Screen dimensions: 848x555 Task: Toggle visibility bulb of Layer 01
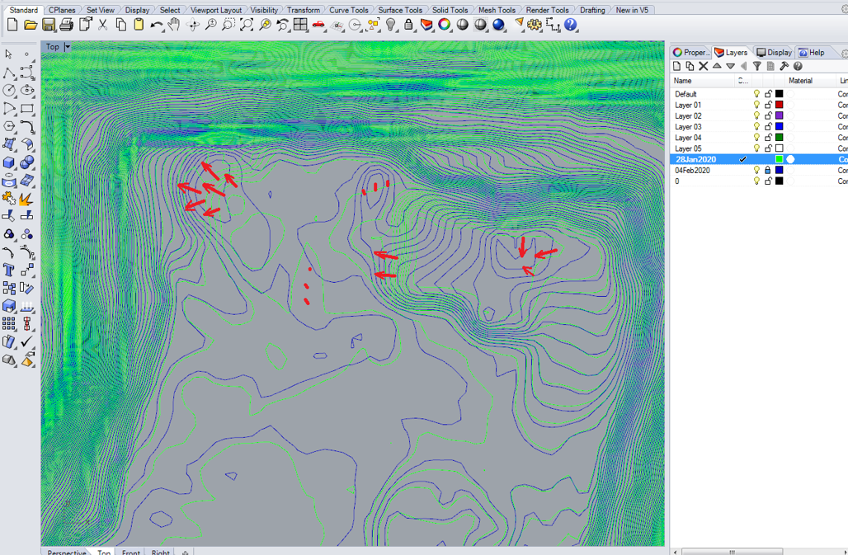point(756,105)
